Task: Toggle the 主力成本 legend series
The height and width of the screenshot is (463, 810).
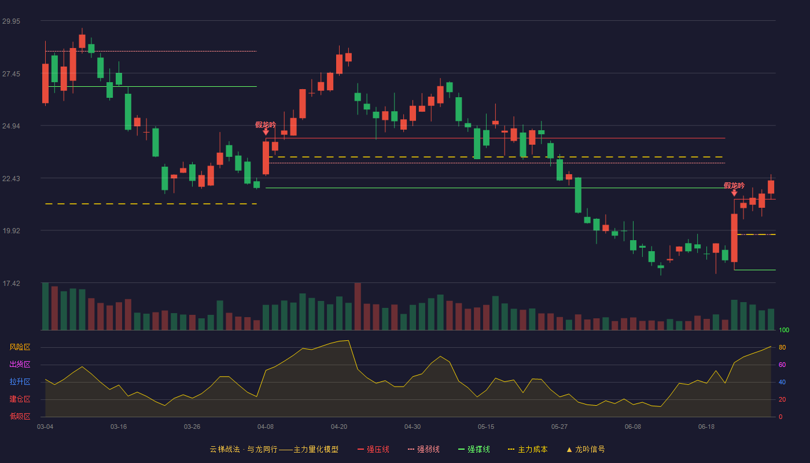Action: point(528,449)
